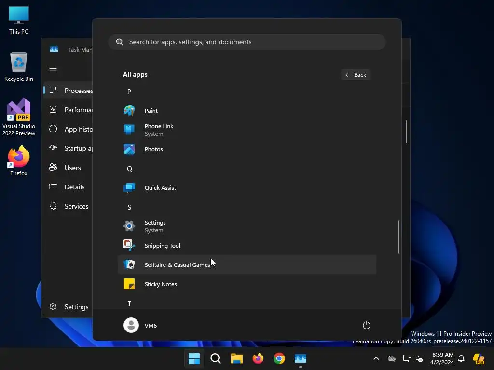This screenshot has height=370, width=494.
Task: Launch Google Chrome from the taskbar
Action: pos(279,358)
